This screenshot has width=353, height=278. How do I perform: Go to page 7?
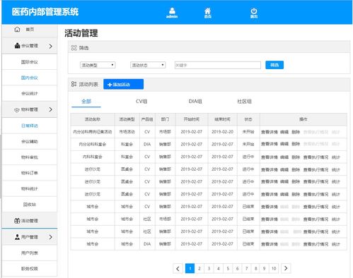point(247,268)
